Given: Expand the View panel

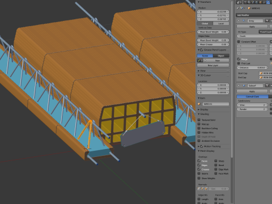Looking at the screenshot, I should point(199,71).
